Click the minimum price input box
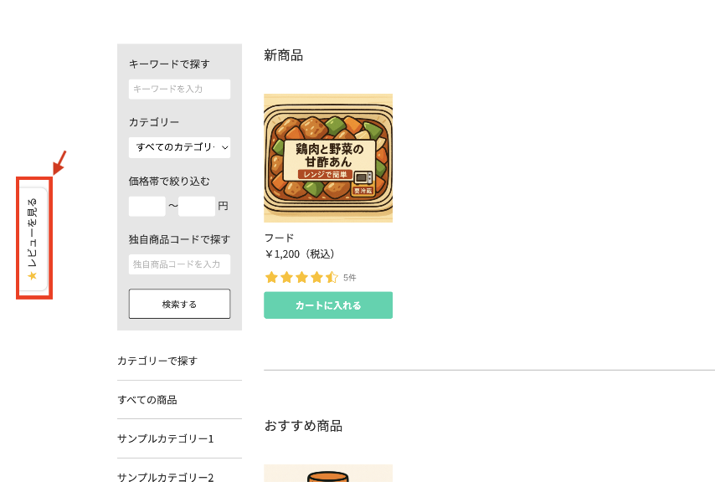Image resolution: width=715 pixels, height=502 pixels. [x=147, y=206]
